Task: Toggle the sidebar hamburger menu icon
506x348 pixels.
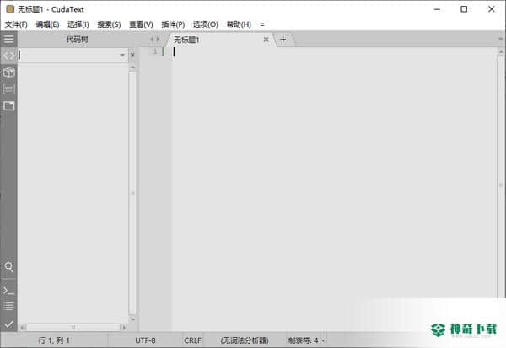Action: (x=8, y=40)
